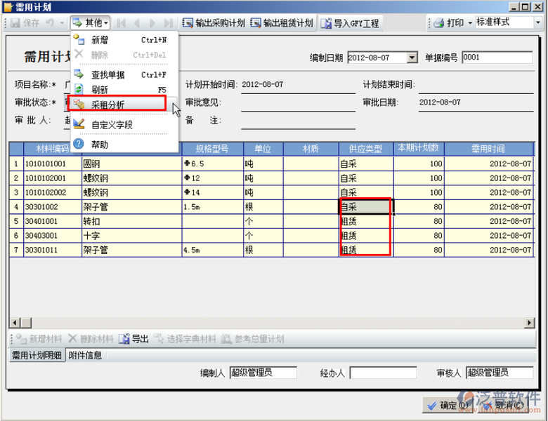
Task: Click horizontal scrollbar left arrow
Action: tap(14, 323)
